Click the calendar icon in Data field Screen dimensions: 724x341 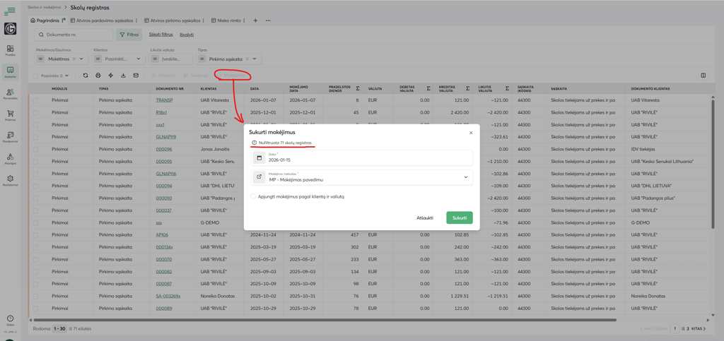pyautogui.click(x=259, y=158)
